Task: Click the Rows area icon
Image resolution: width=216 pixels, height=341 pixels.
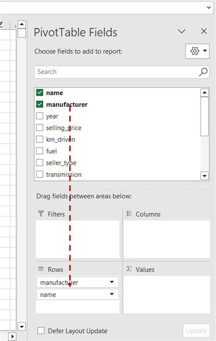Action: pos(41,269)
